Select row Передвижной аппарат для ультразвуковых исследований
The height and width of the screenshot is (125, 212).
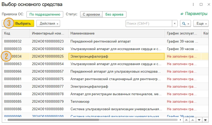pos(105,72)
